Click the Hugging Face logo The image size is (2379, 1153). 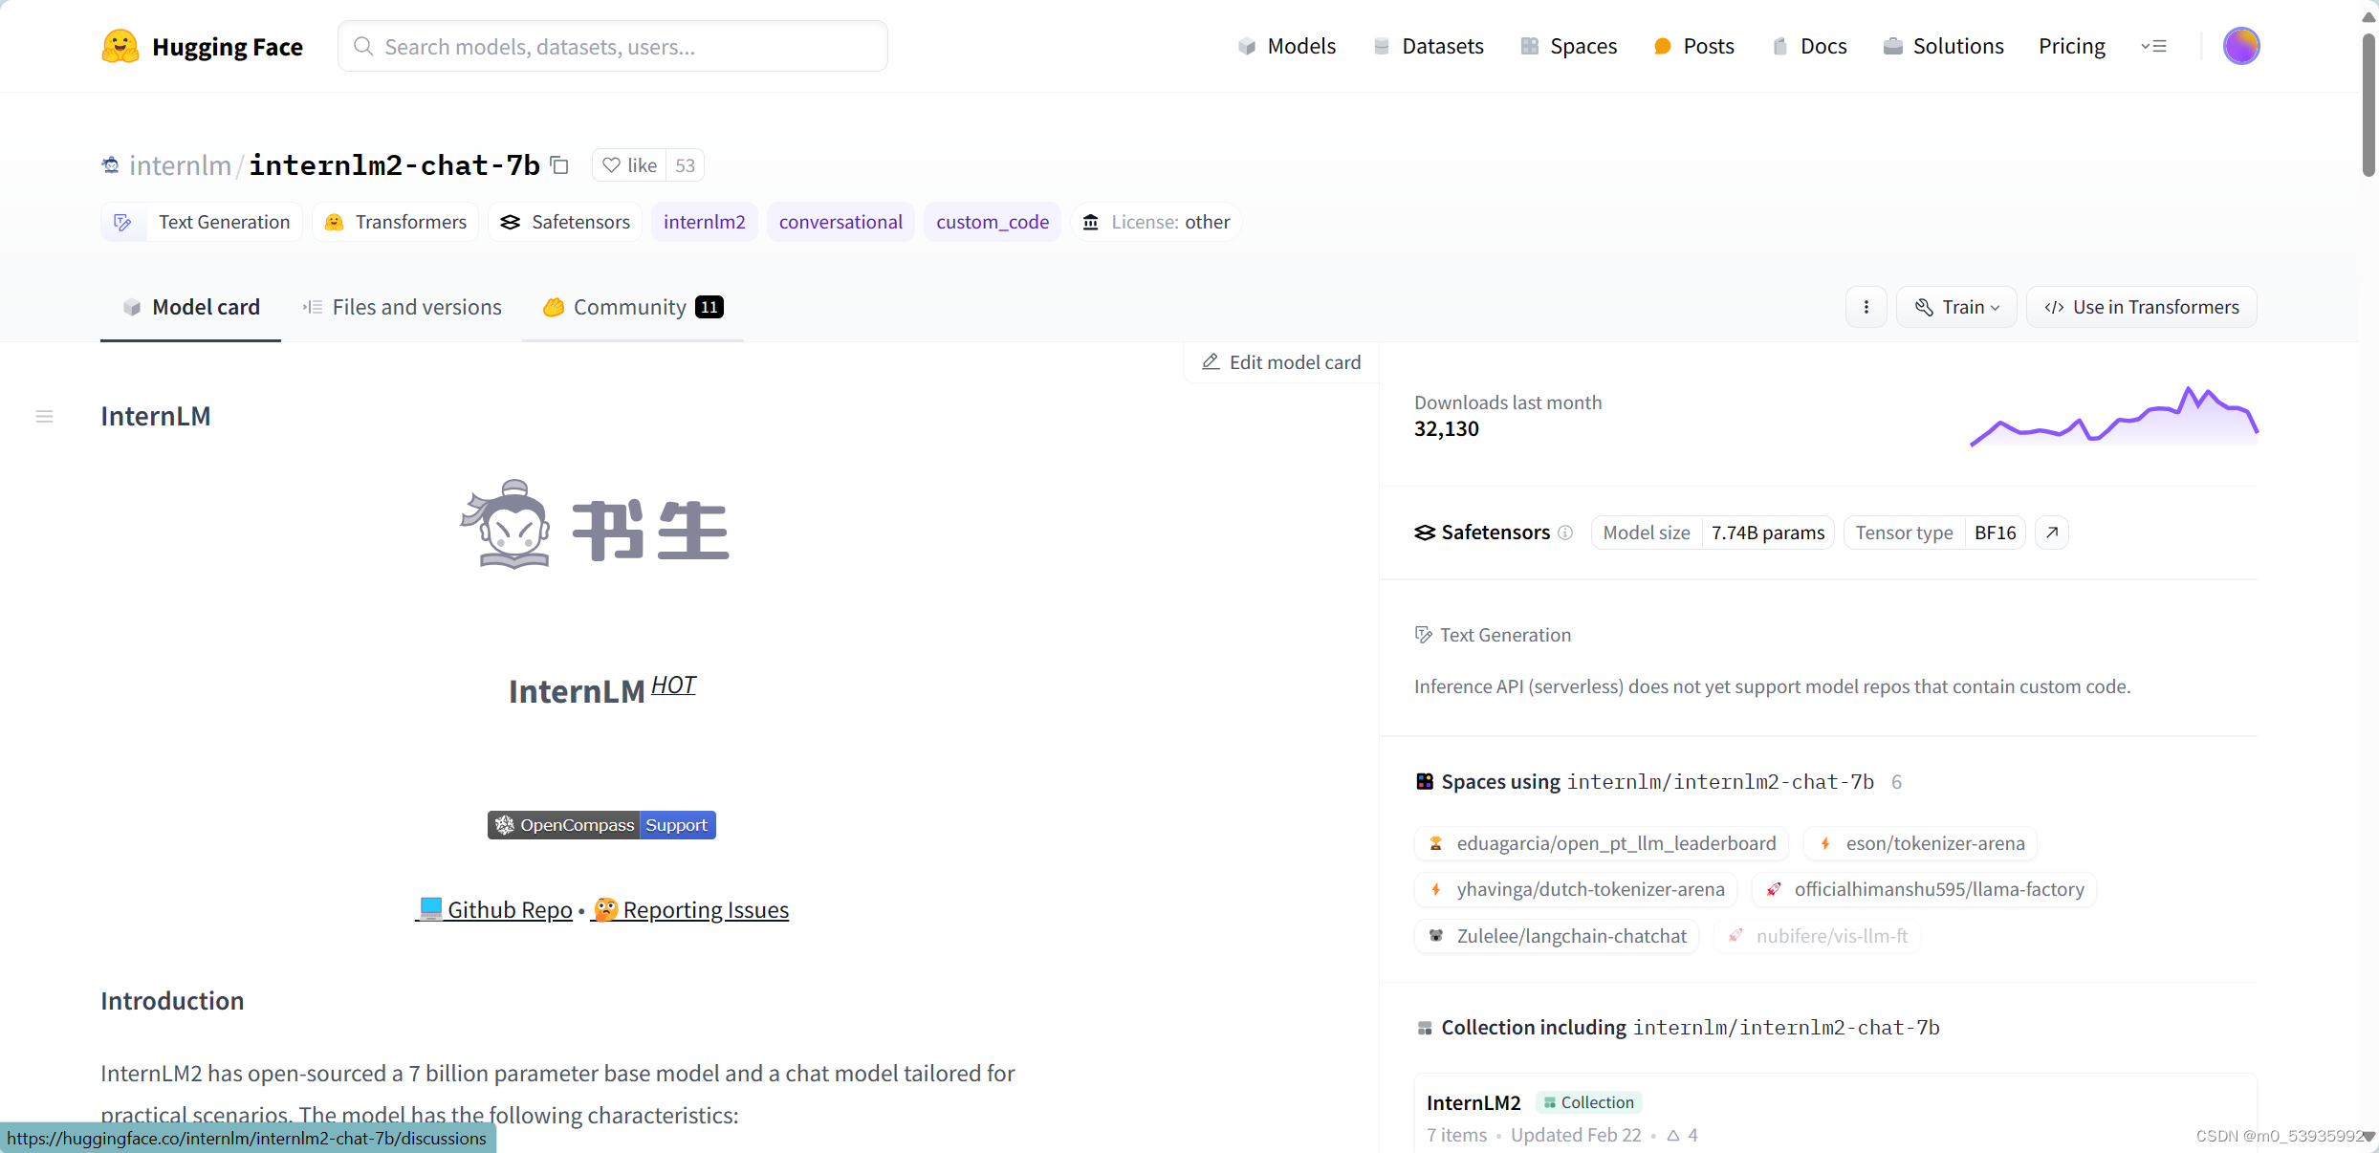coord(120,45)
